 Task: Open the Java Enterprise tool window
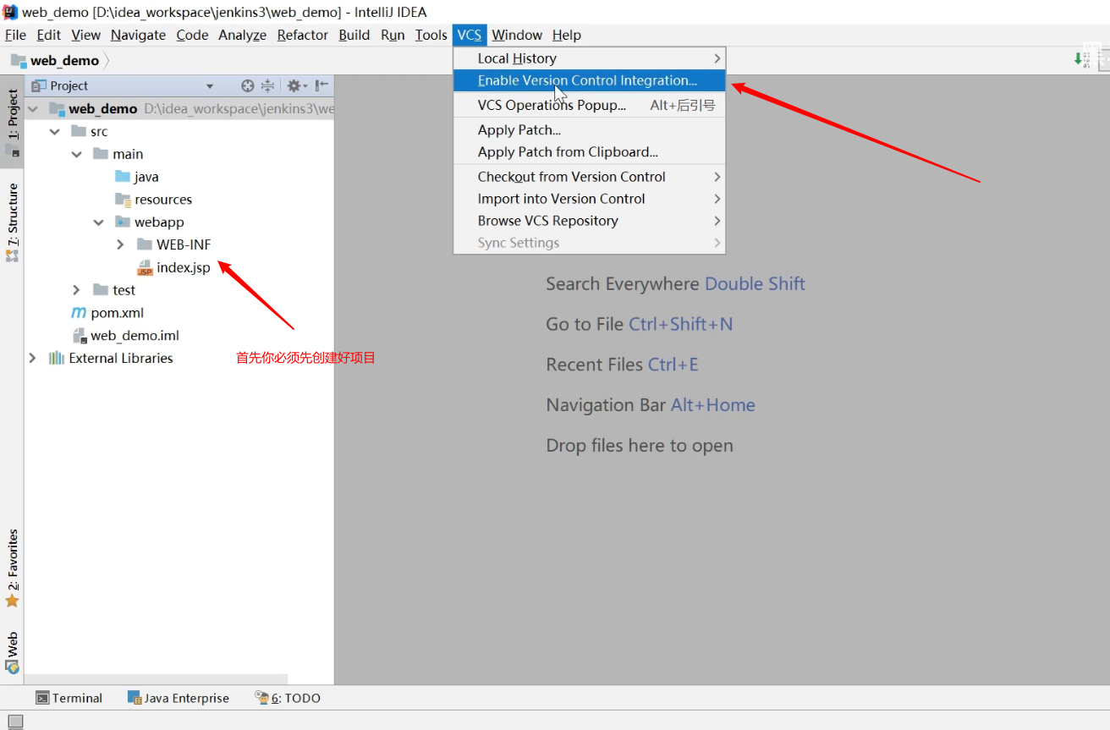(179, 698)
